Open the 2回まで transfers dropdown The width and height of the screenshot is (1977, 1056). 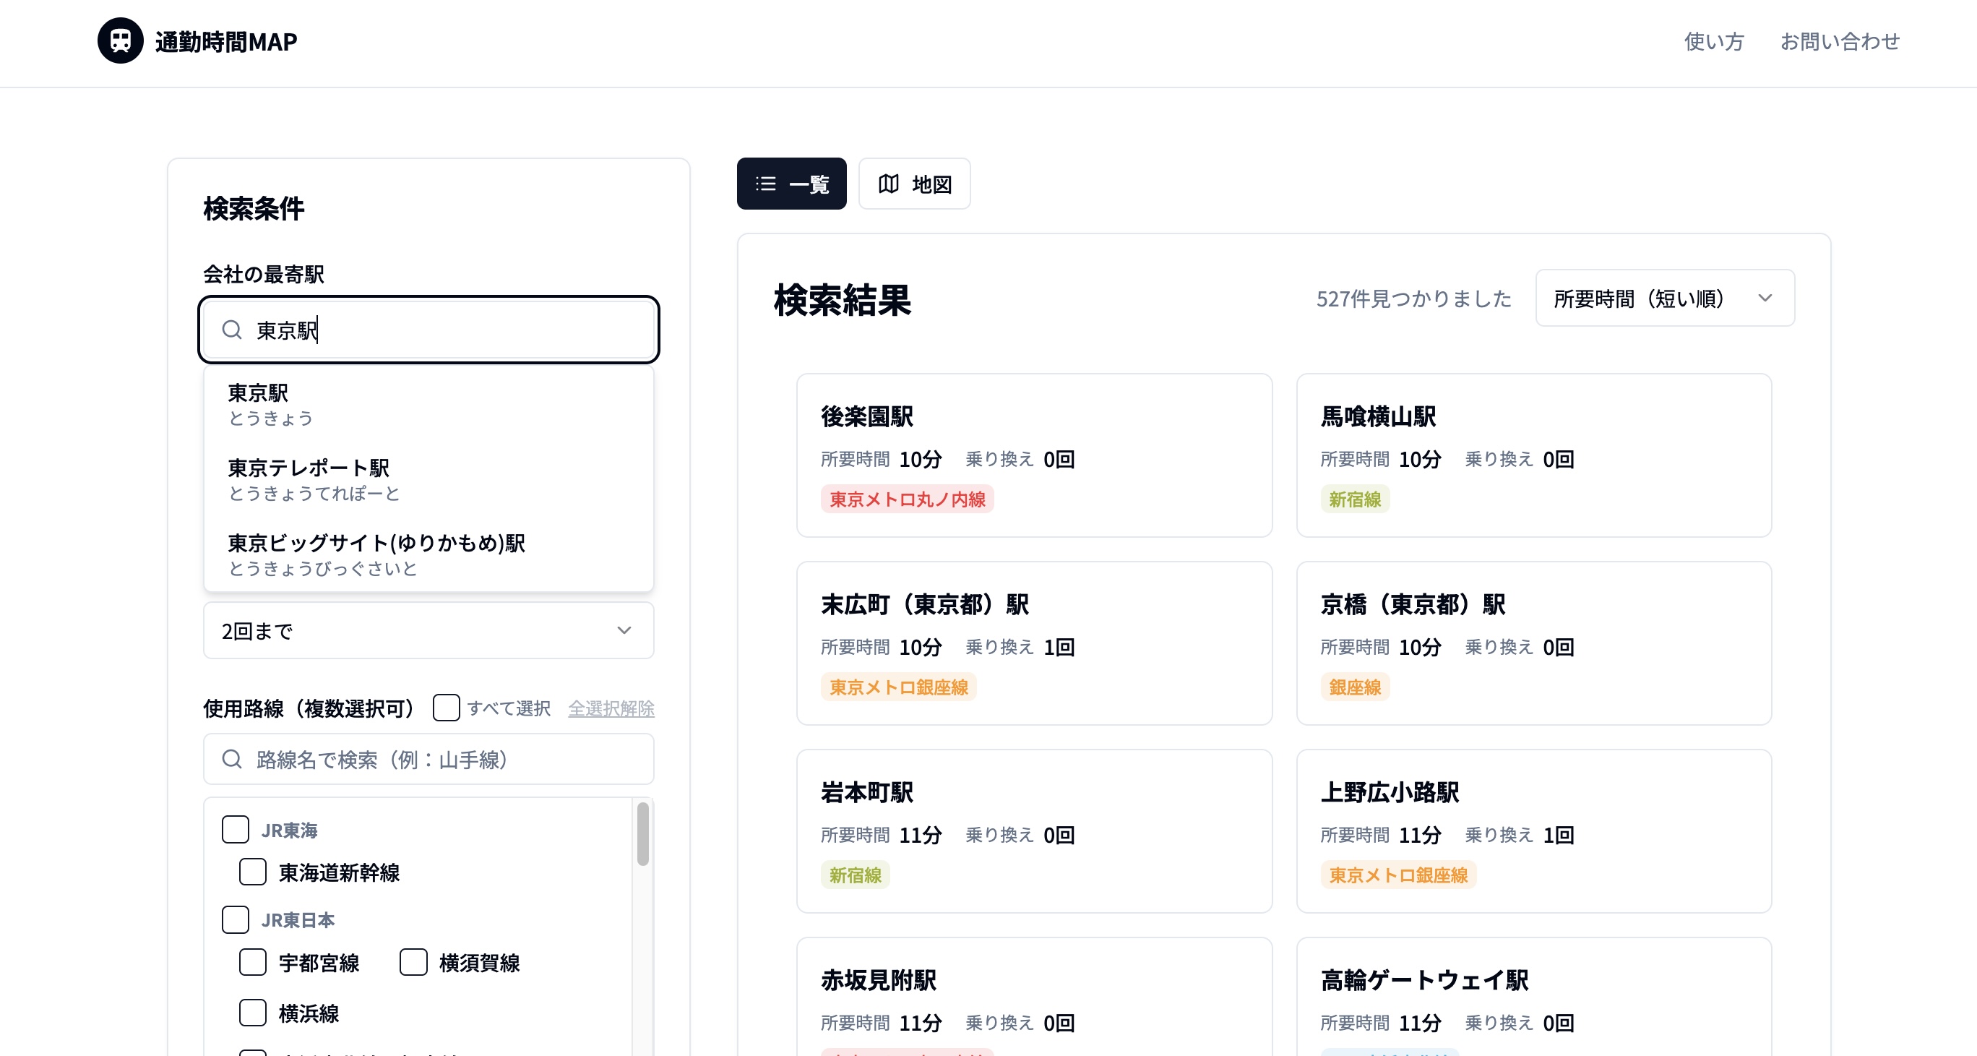(x=428, y=630)
